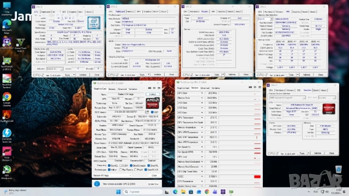Click the AMD Radeon logo in GPU-Z
Image resolution: width=349 pixels, height=196 pixels.
click(x=153, y=103)
